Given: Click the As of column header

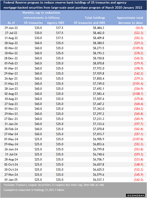Looking at the screenshot, I should pos(11,23).
